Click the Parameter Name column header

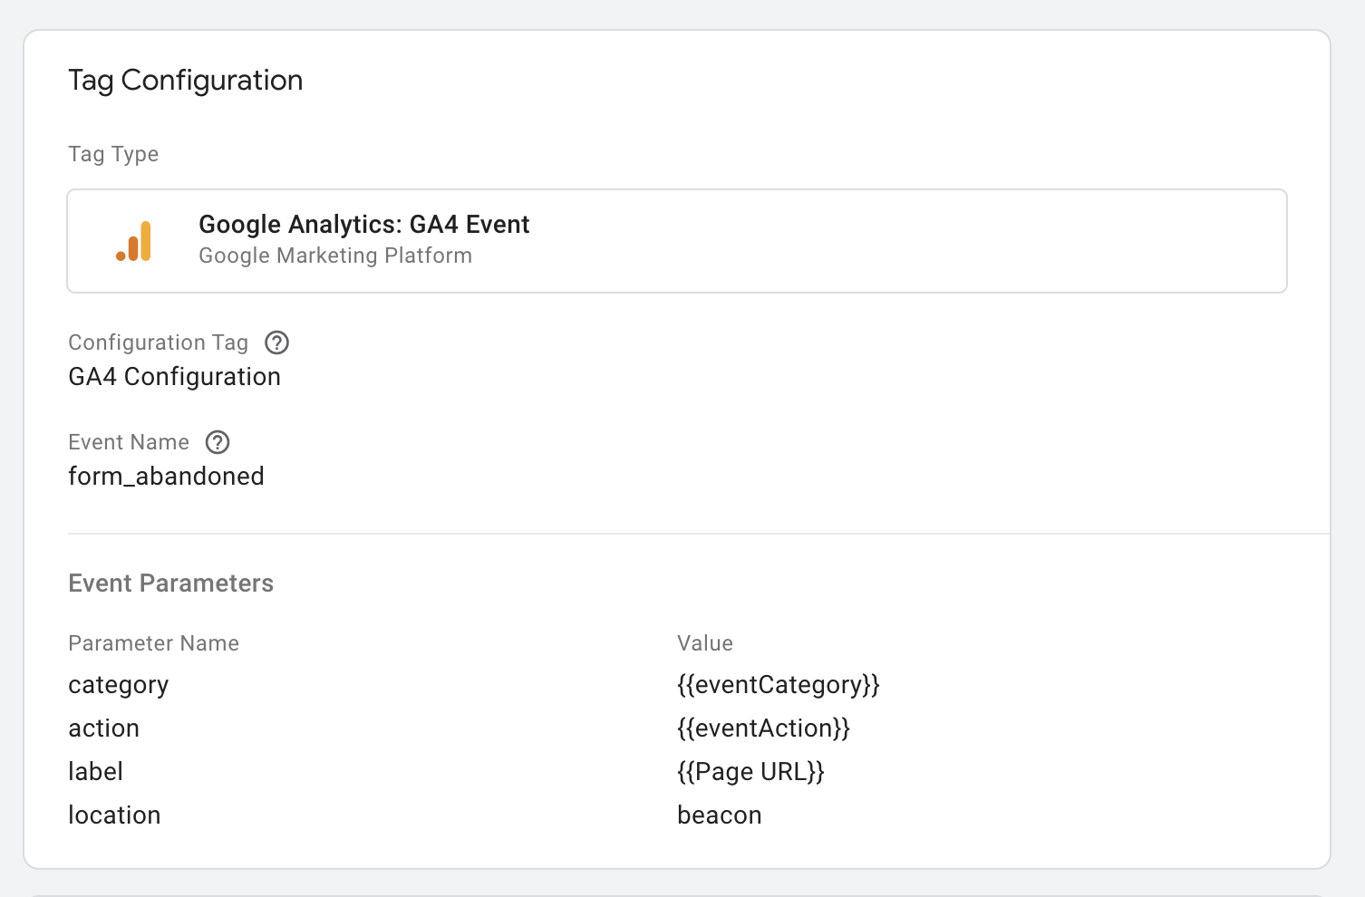[x=153, y=643]
